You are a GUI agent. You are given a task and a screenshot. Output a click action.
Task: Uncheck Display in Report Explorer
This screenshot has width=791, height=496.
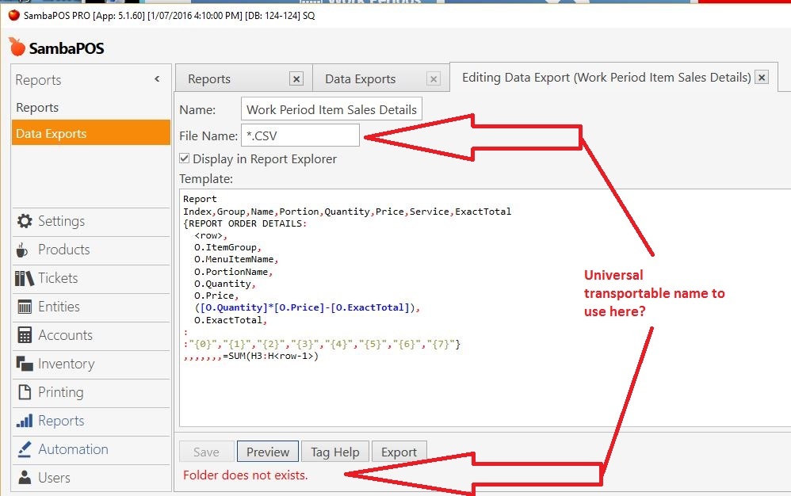coord(184,158)
